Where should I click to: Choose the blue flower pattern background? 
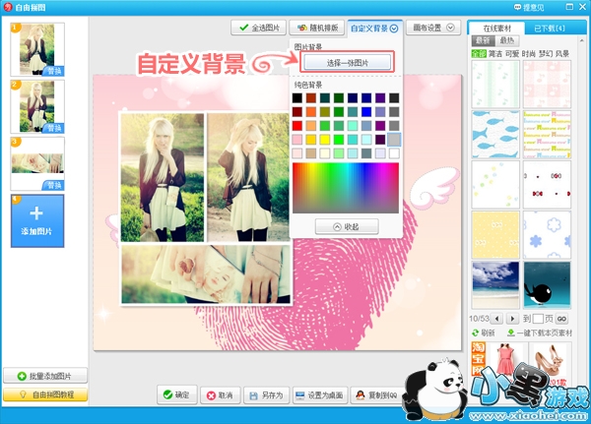(547, 234)
